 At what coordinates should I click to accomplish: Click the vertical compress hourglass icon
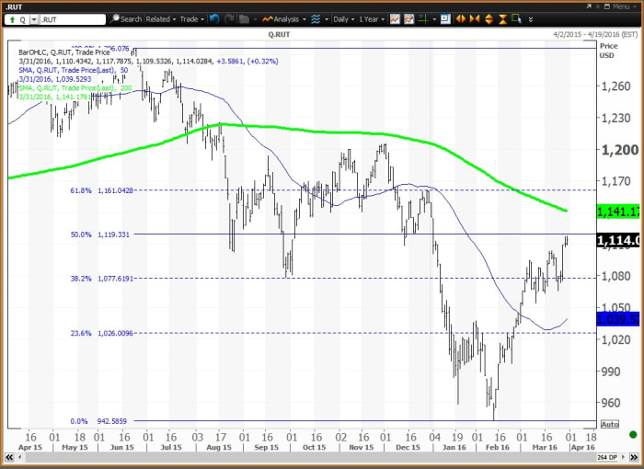(x=502, y=19)
